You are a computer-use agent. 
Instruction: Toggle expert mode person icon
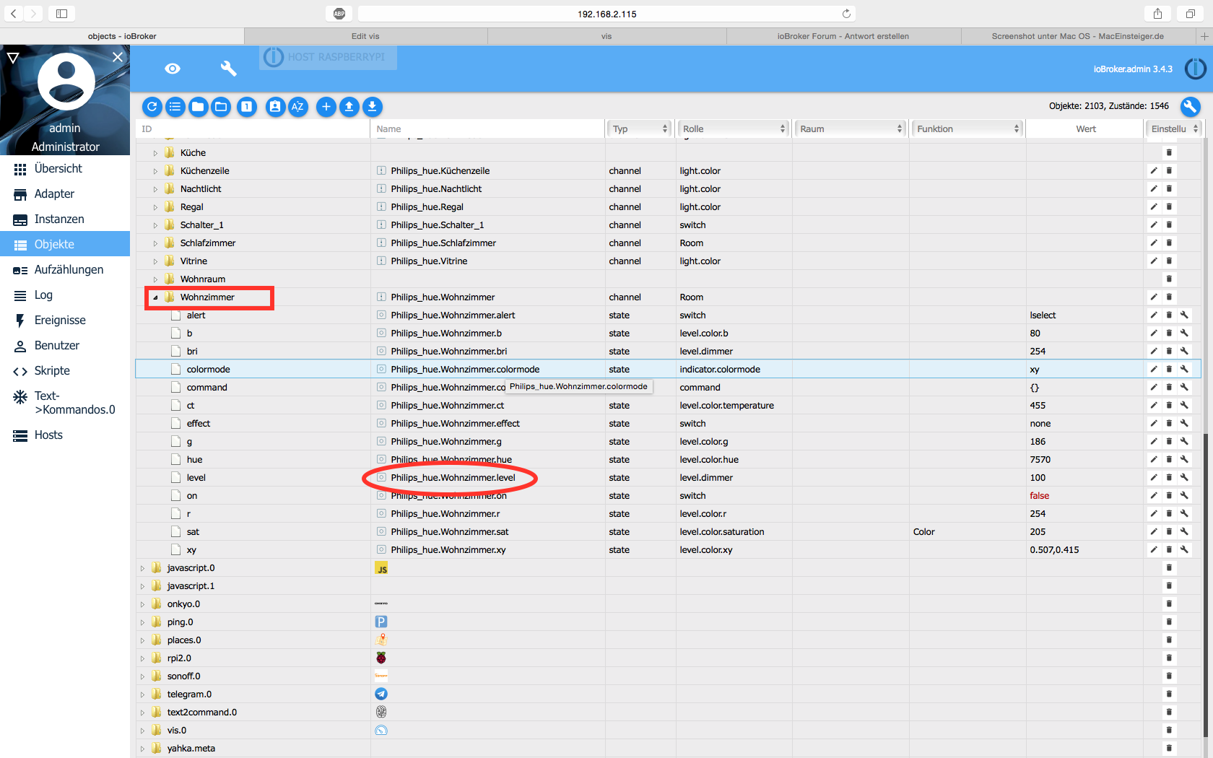coord(275,107)
